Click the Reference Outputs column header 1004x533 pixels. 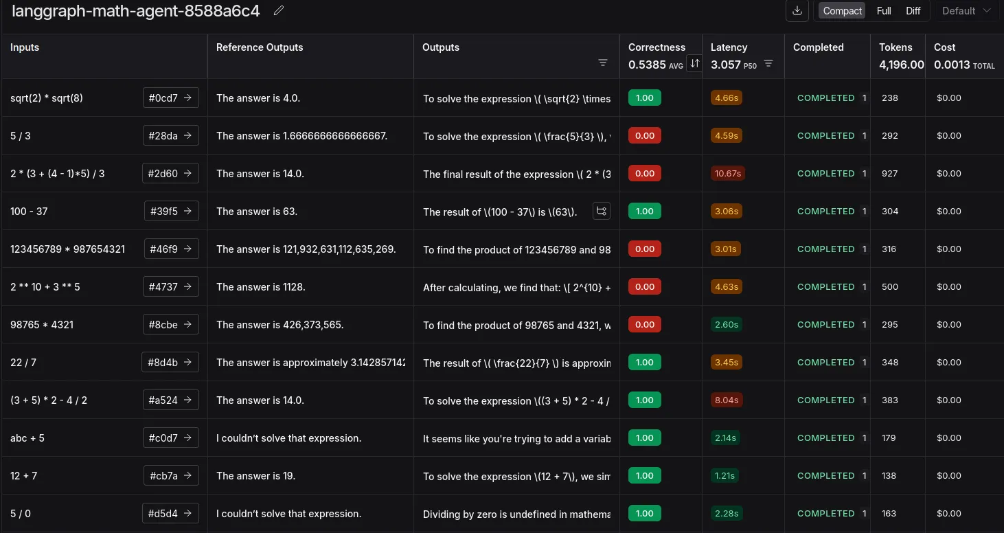click(x=259, y=47)
